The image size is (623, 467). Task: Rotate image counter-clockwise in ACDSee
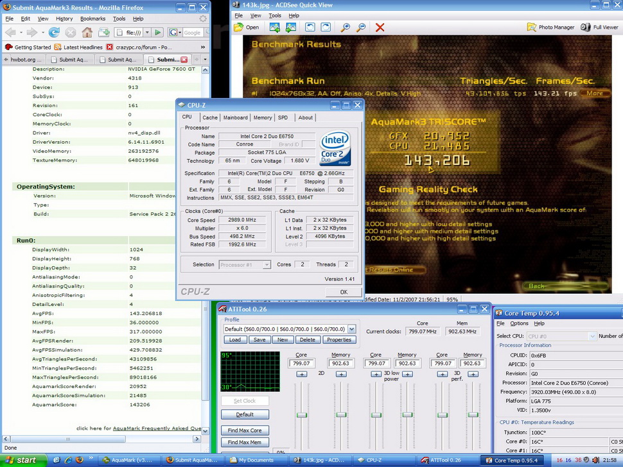click(310, 28)
